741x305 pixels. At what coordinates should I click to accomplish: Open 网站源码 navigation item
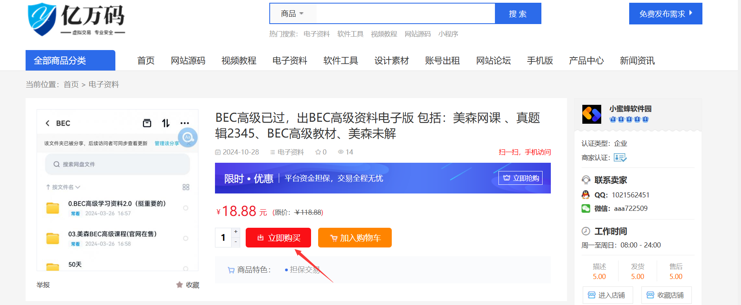click(x=188, y=61)
